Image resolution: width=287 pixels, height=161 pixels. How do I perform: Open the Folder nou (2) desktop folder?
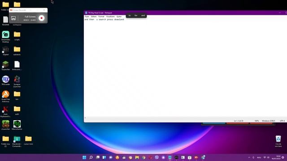click(5, 141)
